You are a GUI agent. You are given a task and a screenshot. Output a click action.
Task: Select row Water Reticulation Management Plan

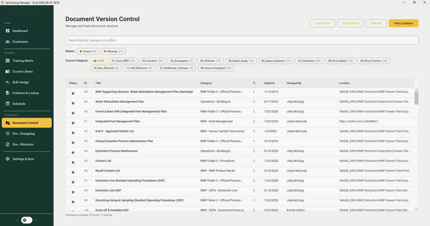(240, 101)
